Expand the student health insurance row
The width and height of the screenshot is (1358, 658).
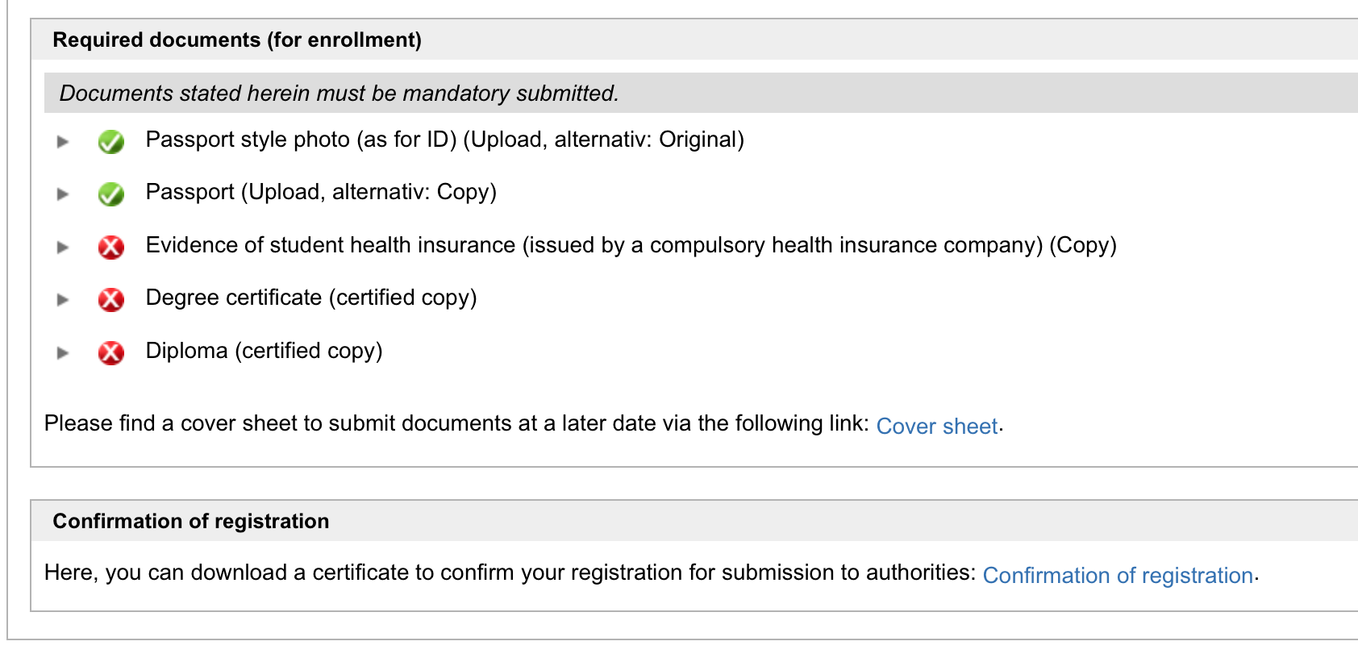point(63,248)
